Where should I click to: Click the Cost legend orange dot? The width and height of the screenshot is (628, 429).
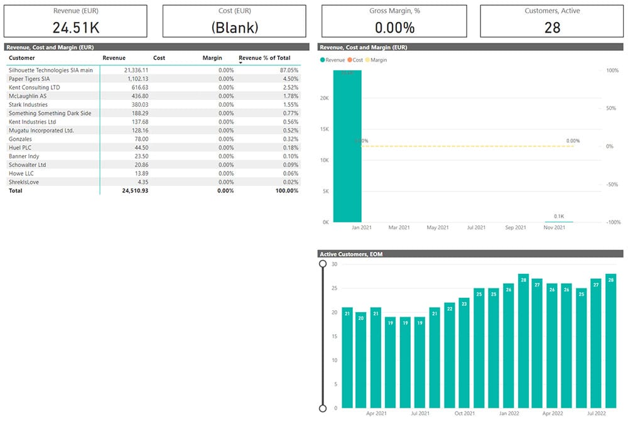(x=349, y=60)
